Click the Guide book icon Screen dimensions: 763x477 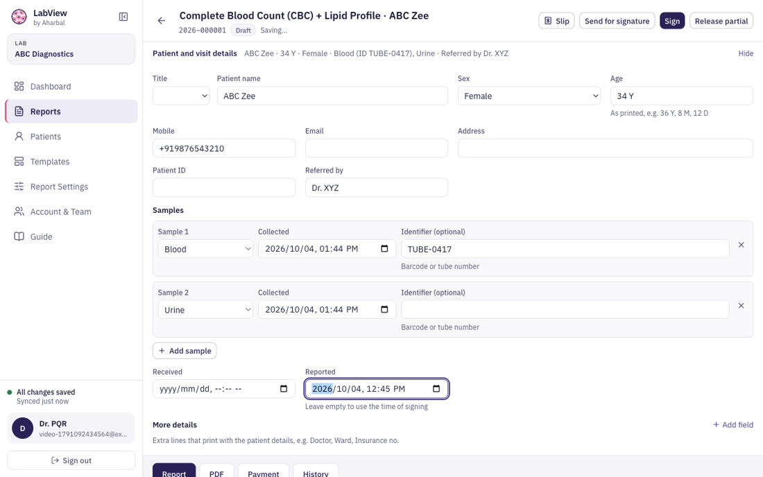[x=19, y=236]
